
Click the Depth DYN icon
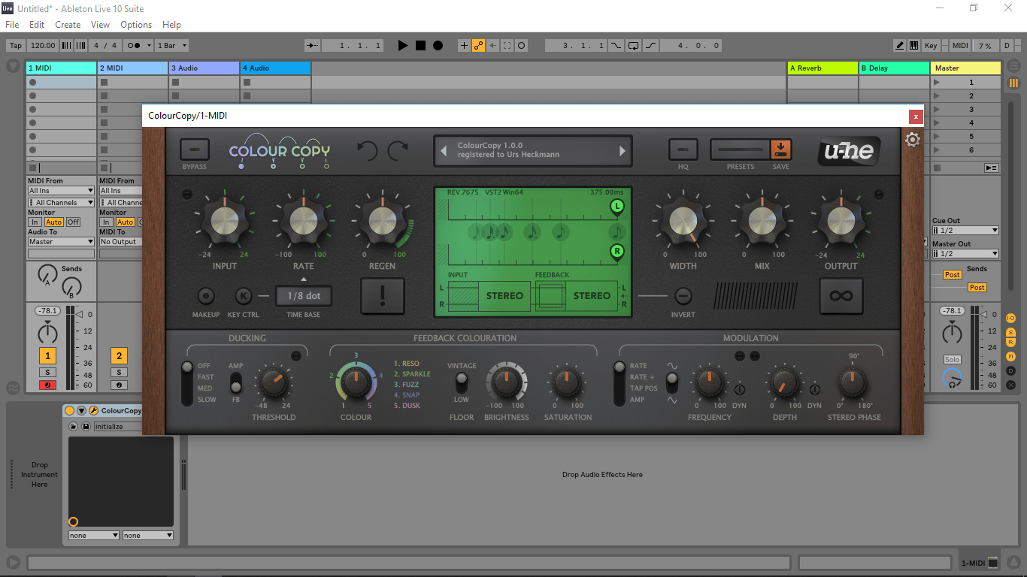coord(814,389)
